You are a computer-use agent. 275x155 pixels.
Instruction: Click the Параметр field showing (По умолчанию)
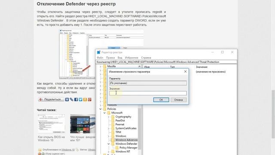click(x=148, y=83)
